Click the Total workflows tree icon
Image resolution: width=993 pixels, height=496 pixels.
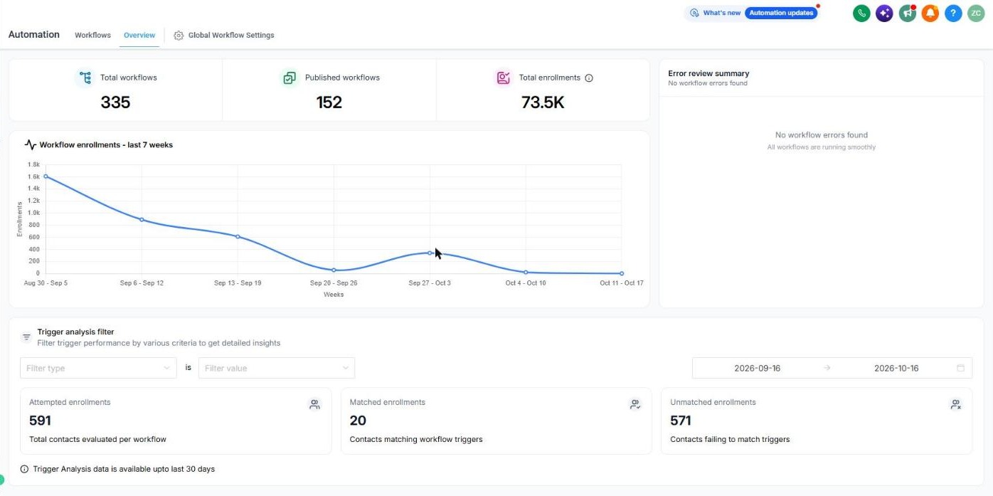pyautogui.click(x=85, y=78)
